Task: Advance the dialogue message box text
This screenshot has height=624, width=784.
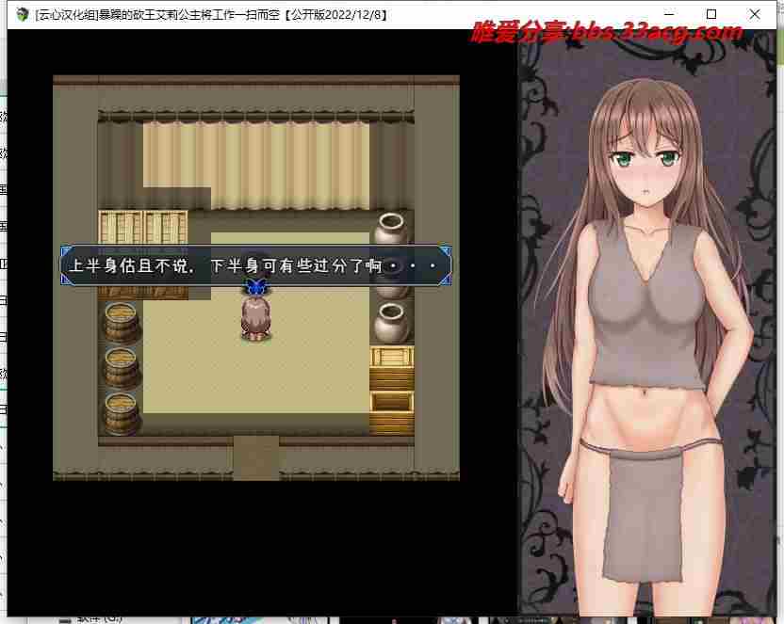Action: click(255, 266)
